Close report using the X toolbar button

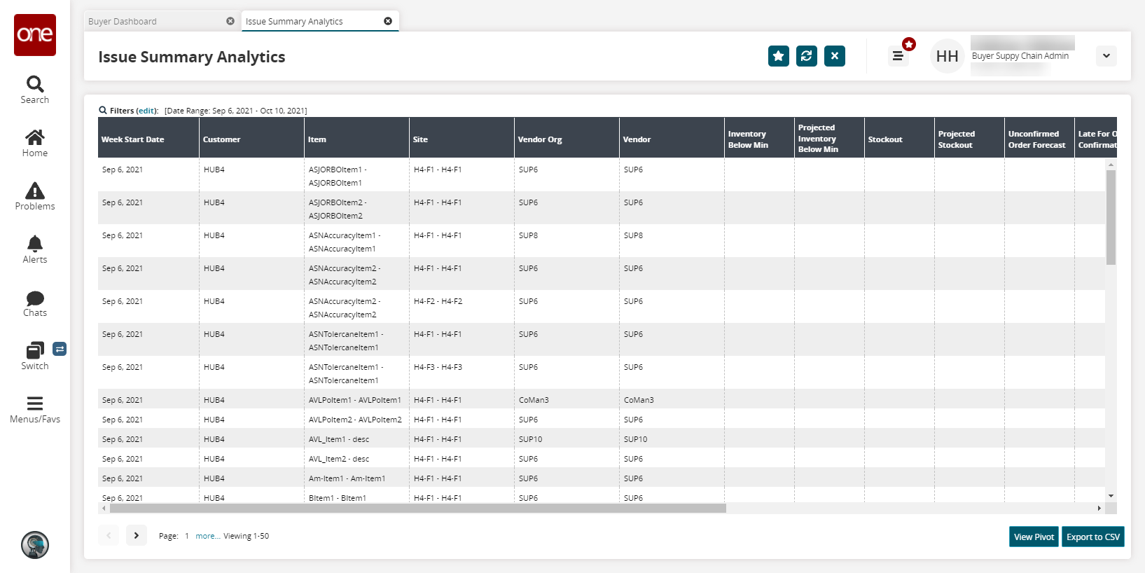tap(834, 56)
